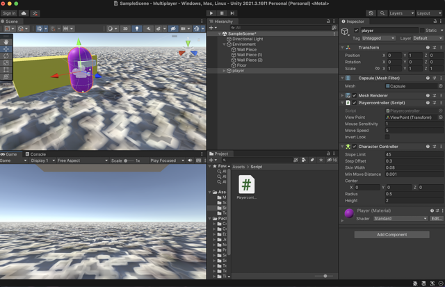Click the Sign in button

[9, 13]
